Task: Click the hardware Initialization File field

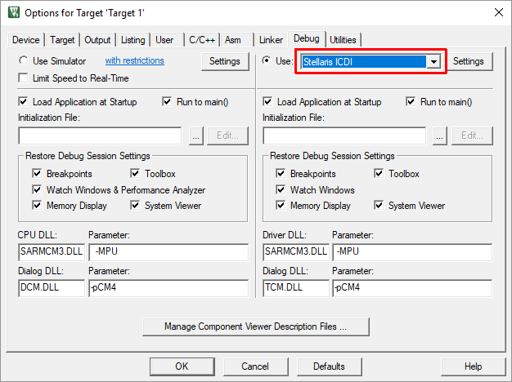Action: coord(344,135)
